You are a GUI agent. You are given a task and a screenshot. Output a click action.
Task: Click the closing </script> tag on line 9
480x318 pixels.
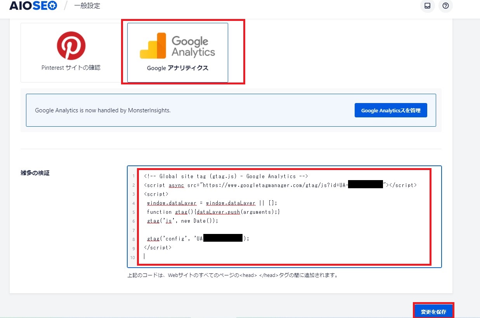tap(158, 247)
